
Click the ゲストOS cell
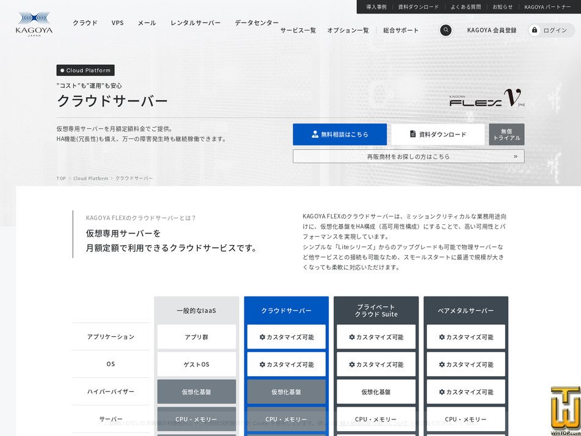coord(196,364)
